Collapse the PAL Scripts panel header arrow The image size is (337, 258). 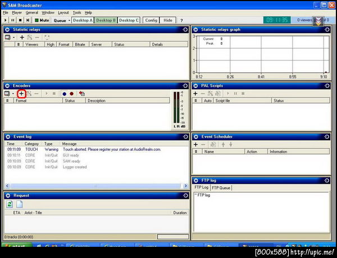click(x=195, y=86)
